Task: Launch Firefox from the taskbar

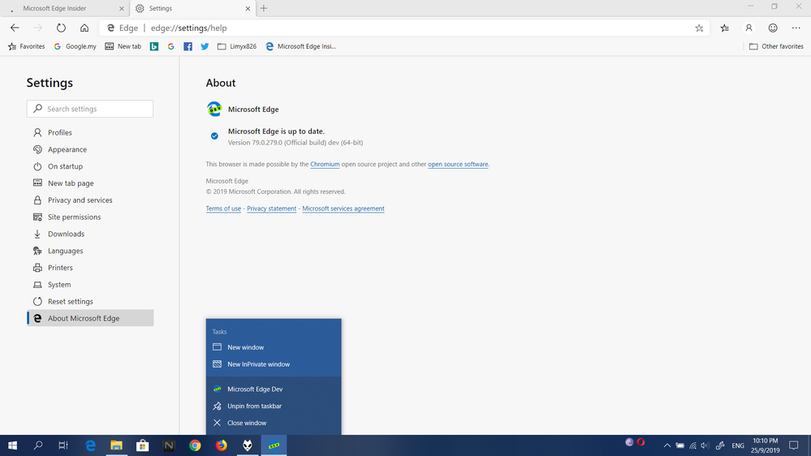Action: pos(221,445)
